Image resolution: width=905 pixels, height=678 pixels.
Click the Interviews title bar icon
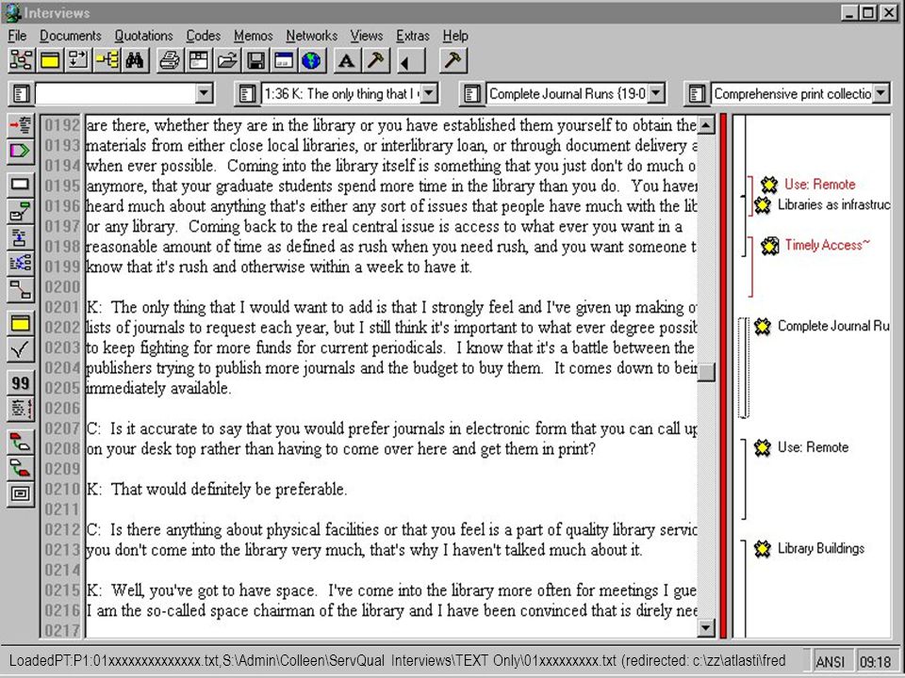pos(12,12)
